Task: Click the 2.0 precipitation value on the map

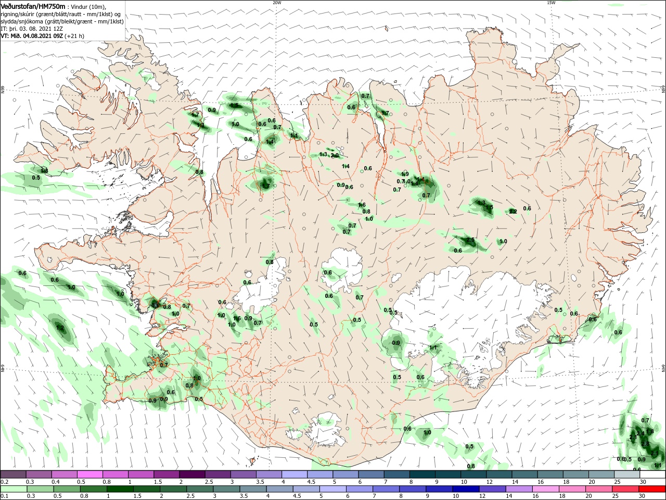Action: (334, 155)
